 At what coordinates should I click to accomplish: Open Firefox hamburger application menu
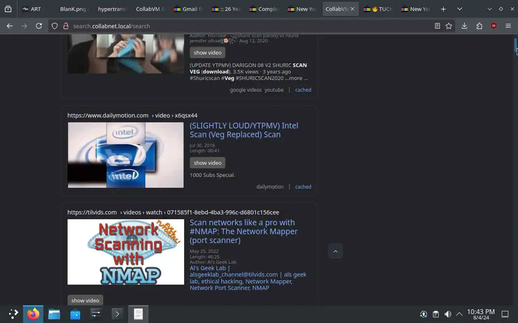508,26
